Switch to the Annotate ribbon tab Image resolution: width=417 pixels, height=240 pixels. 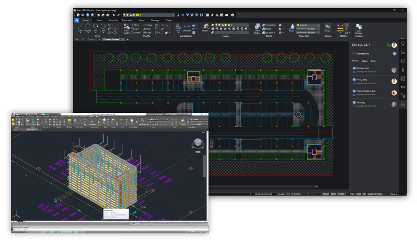tap(113, 20)
